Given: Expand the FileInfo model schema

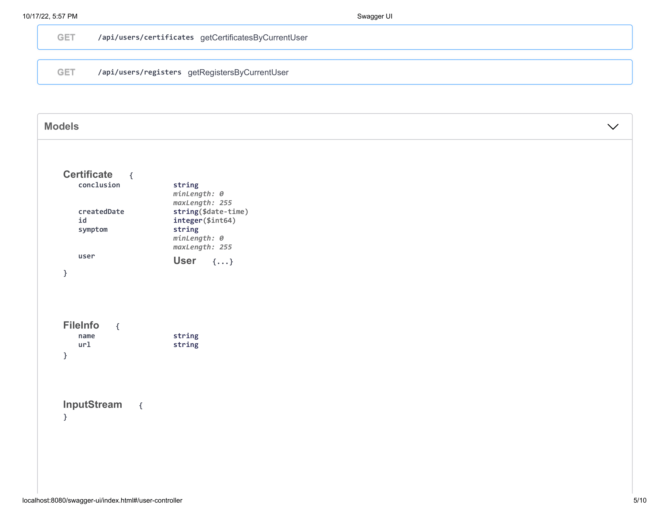Looking at the screenshot, I should 81,325.
